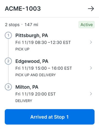Screen dimensions: 99x129
Task: Tap the Arrived at Stop 1 button
Action: 50,117
